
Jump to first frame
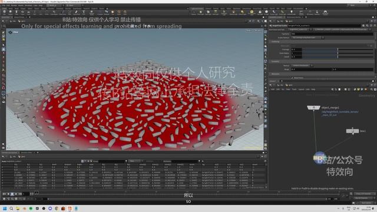click(4, 194)
